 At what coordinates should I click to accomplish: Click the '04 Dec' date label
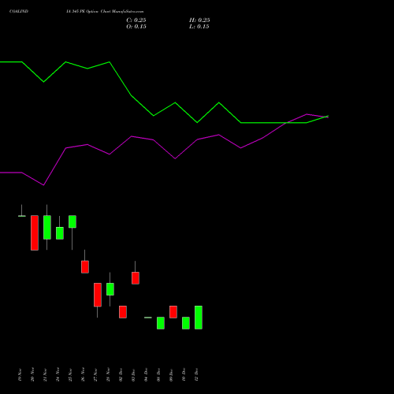(x=146, y=374)
